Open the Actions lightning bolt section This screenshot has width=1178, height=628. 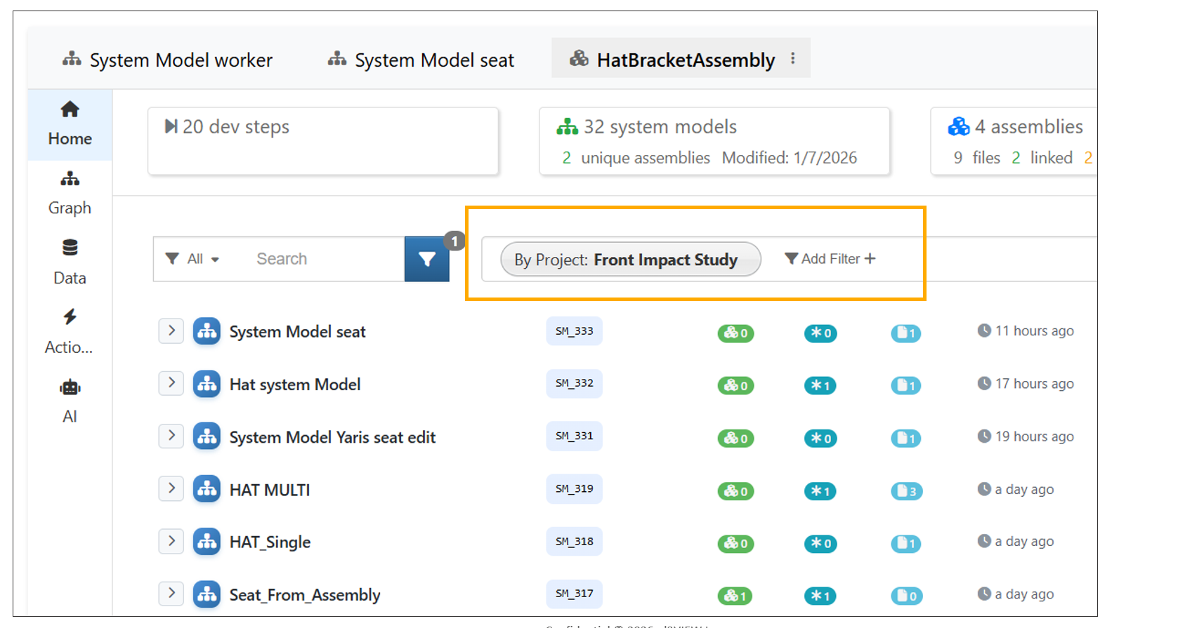[x=70, y=331]
